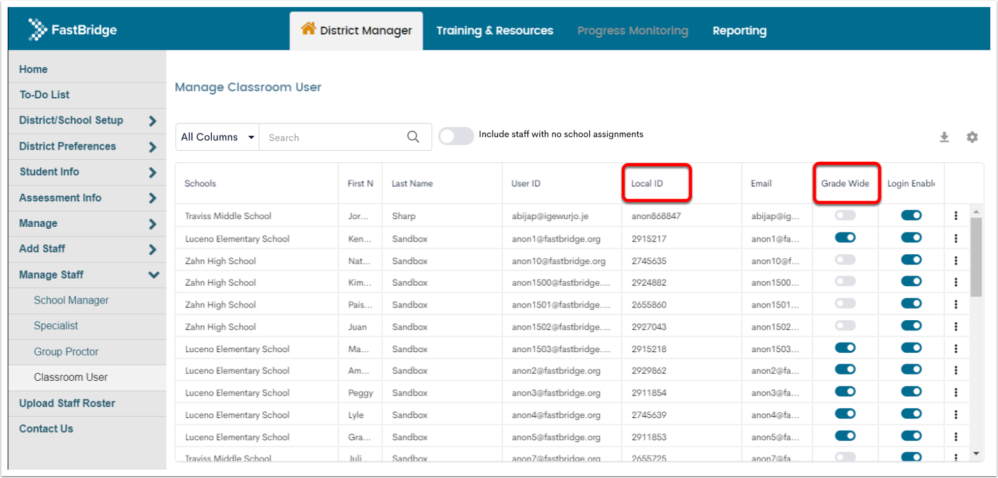Open the To-Do List
The height and width of the screenshot is (478, 998).
pyautogui.click(x=87, y=95)
